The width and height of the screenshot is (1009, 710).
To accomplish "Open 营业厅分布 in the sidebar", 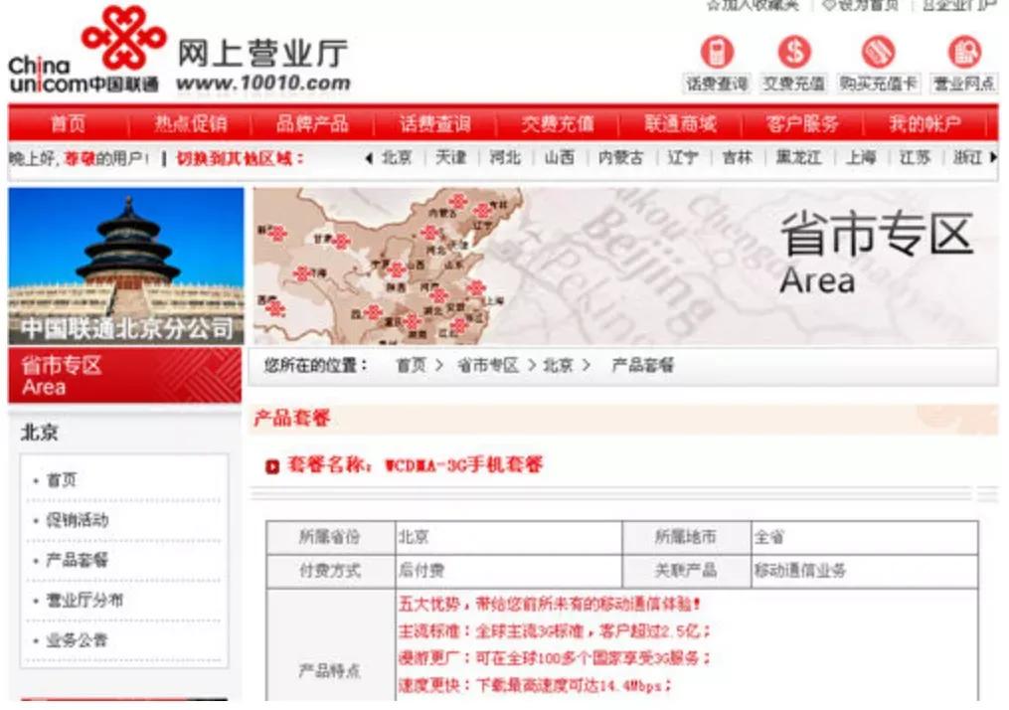I will click(x=84, y=601).
